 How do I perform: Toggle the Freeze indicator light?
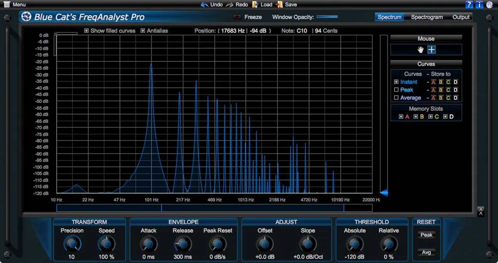237,17
